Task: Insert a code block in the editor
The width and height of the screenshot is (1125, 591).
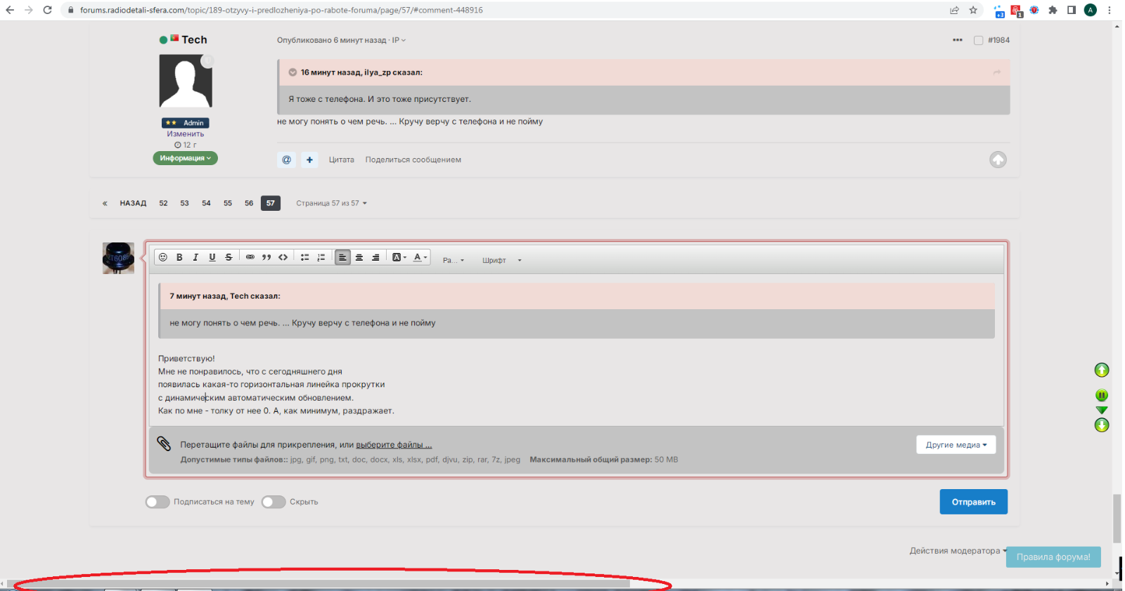Action: point(283,257)
